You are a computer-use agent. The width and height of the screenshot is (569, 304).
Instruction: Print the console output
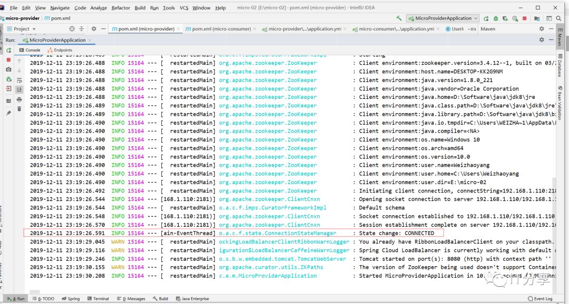point(19,99)
